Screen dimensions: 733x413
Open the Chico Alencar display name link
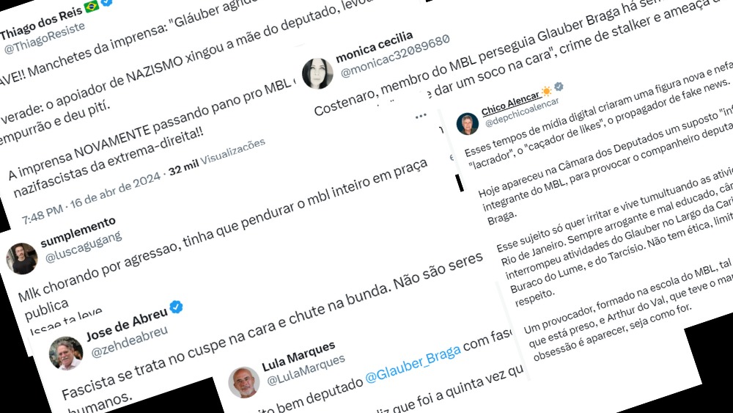511,103
